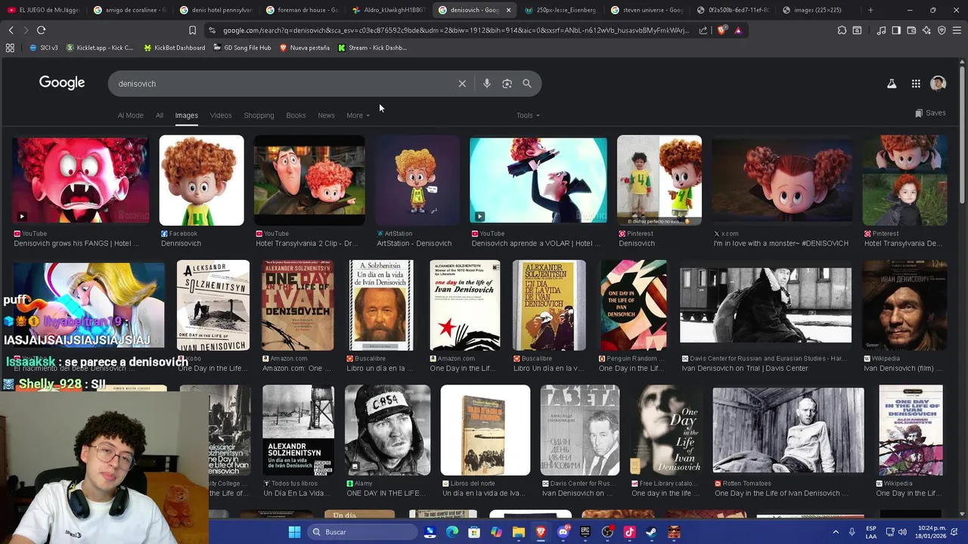Image resolution: width=968 pixels, height=544 pixels.
Task: Open a new browser tab
Action: coord(870,10)
